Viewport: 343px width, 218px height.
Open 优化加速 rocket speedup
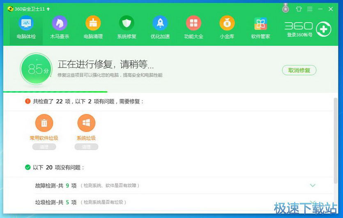click(x=160, y=28)
